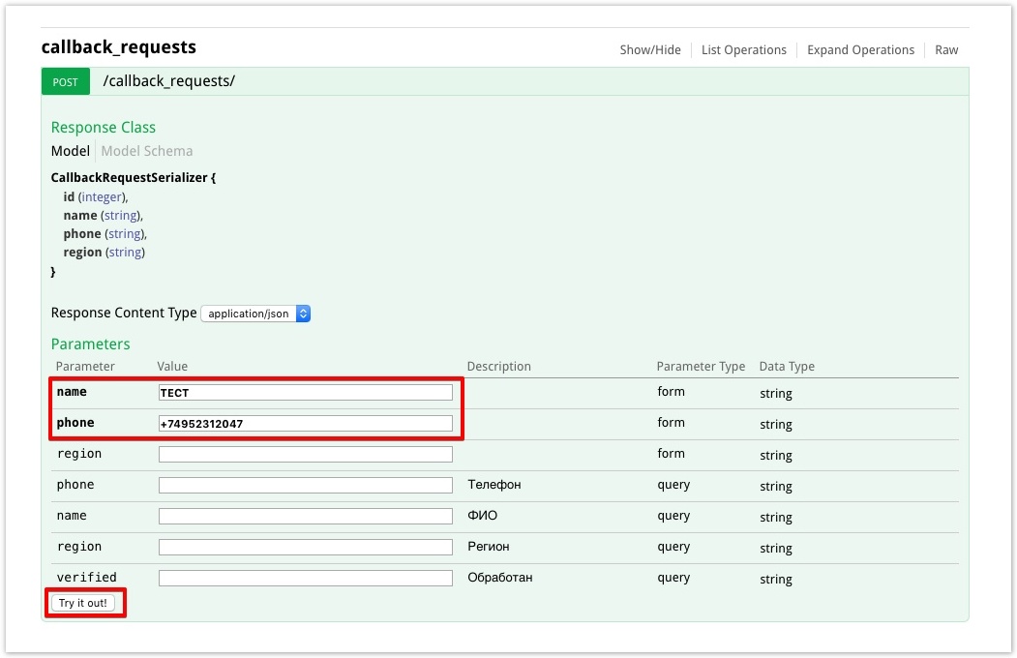Open the Response Content Type dropdown
Image resolution: width=1017 pixels, height=658 pixels.
255,314
